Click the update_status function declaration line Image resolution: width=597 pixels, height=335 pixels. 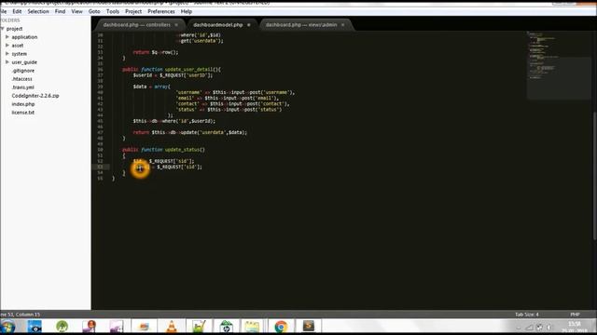[164, 150]
